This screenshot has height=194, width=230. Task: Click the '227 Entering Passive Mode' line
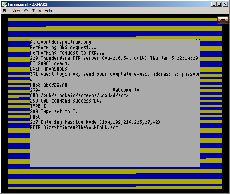(95, 122)
